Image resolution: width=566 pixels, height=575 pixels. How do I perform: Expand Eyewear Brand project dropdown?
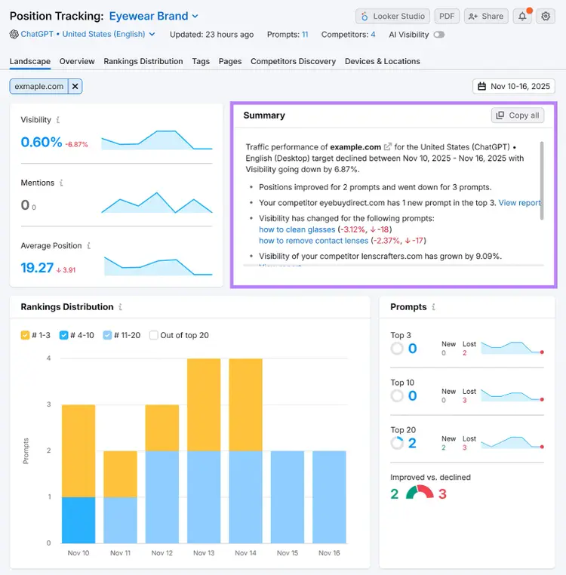pyautogui.click(x=154, y=16)
